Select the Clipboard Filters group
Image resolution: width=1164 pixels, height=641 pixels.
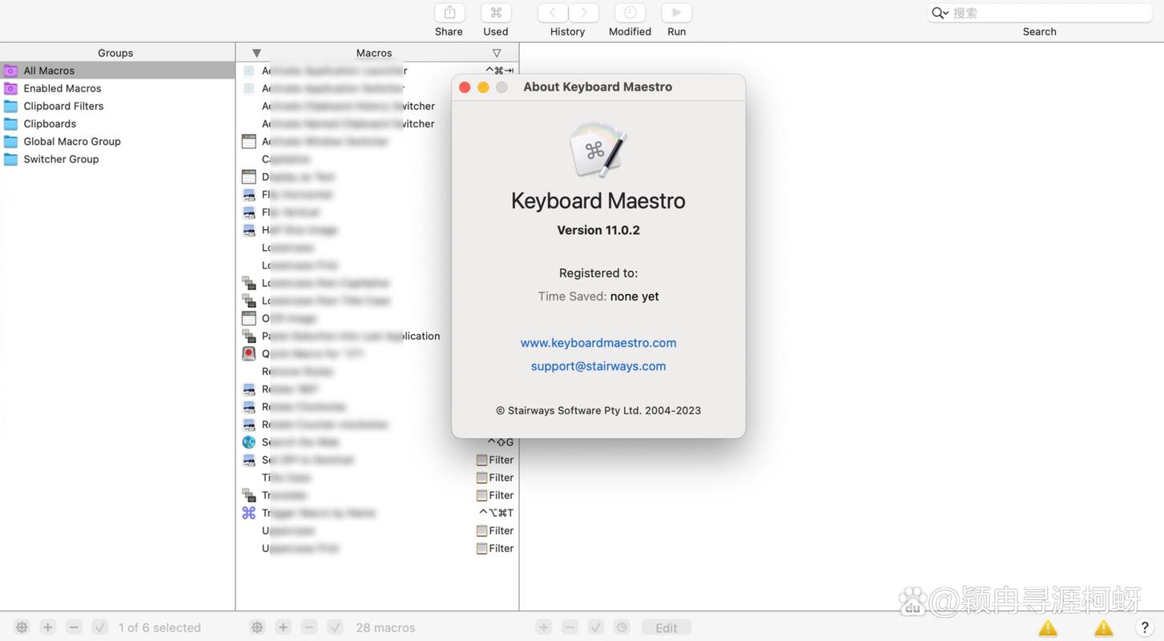point(118,106)
